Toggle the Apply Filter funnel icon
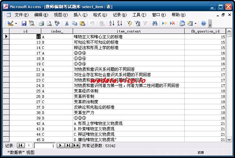Image resolution: width=235 pixels, height=158 pixels. (145, 23)
